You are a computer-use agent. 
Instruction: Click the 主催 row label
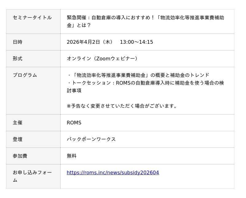point(18,123)
